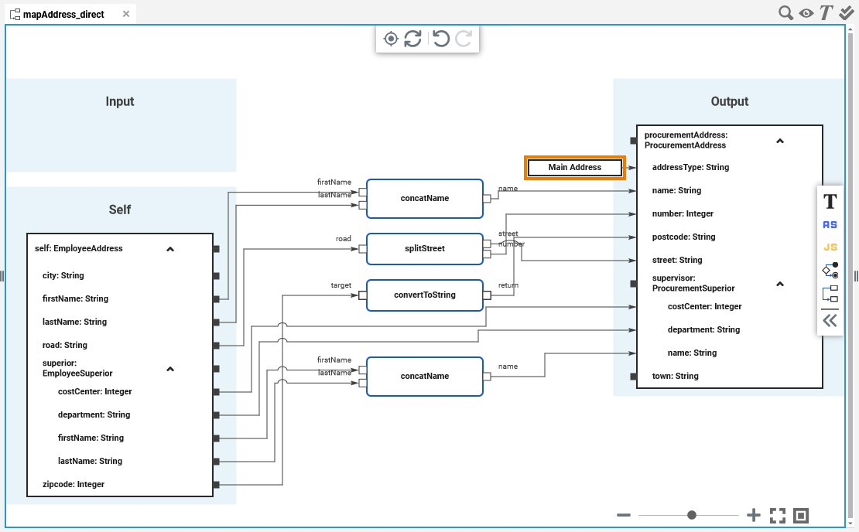Zoom in with the plus icon

click(x=754, y=515)
